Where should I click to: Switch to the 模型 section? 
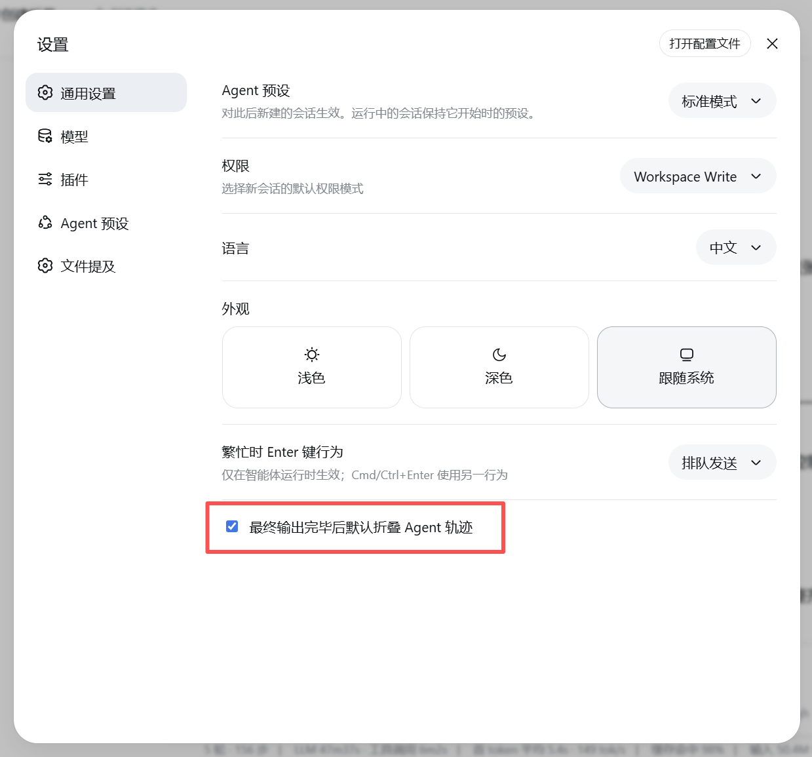click(x=106, y=136)
